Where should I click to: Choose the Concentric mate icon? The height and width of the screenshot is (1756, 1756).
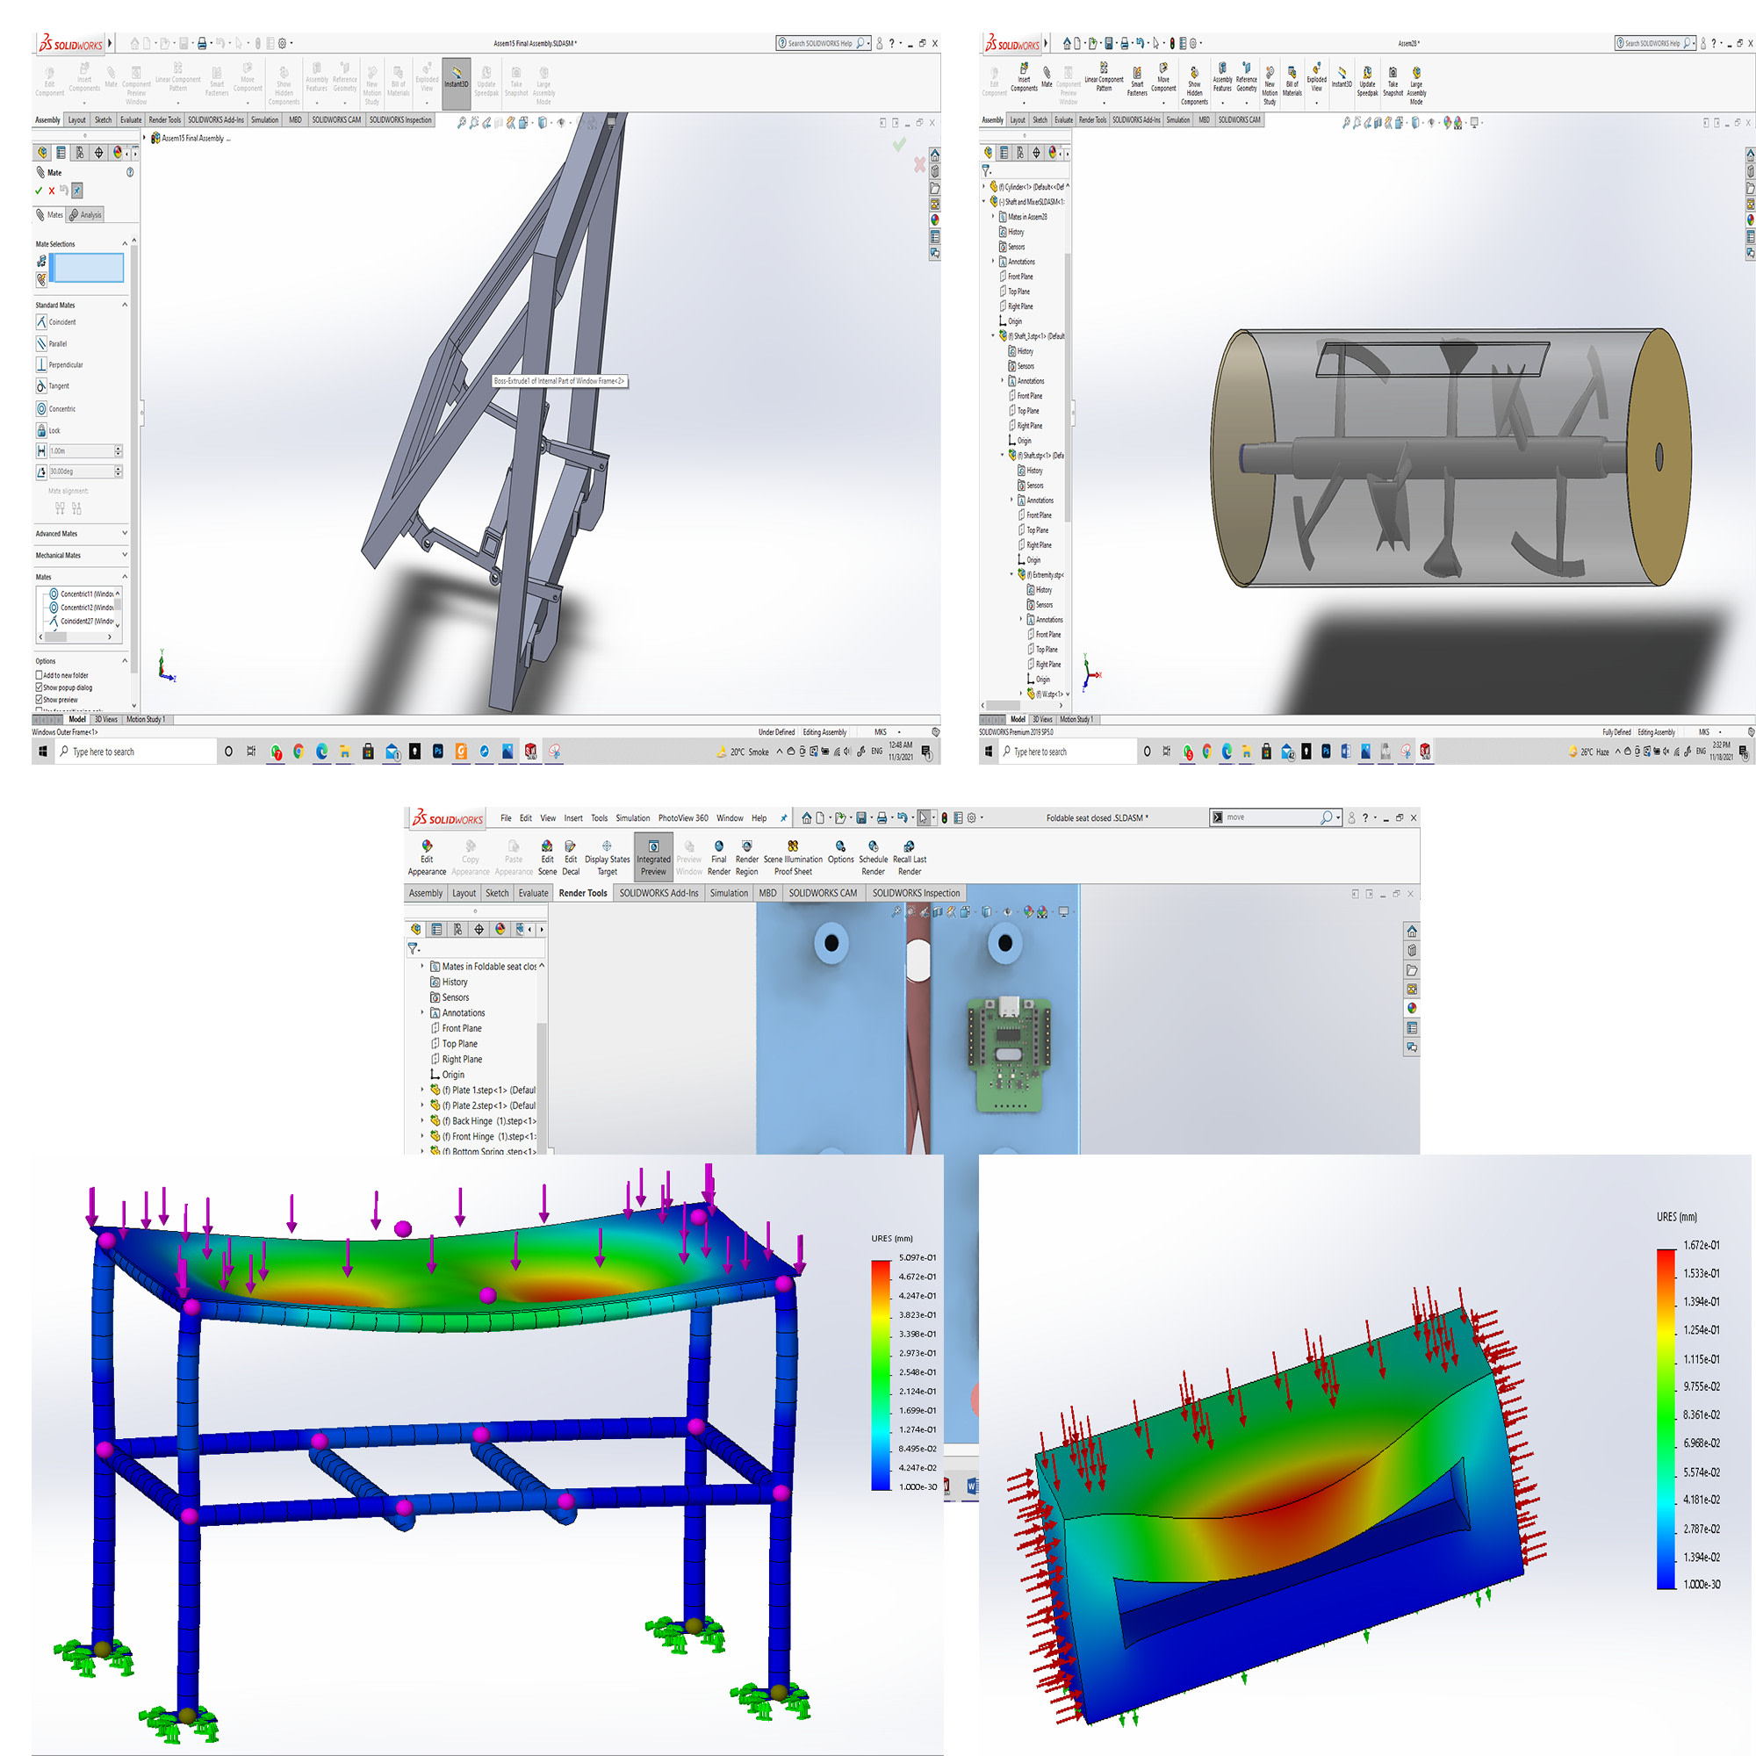tap(42, 409)
